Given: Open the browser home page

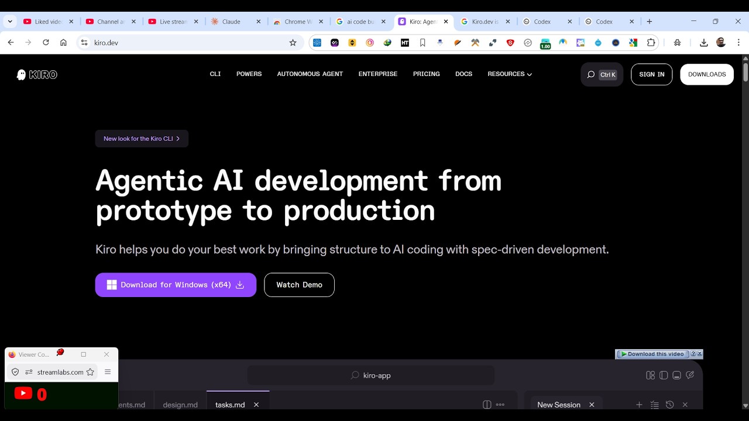Looking at the screenshot, I should click(x=63, y=43).
